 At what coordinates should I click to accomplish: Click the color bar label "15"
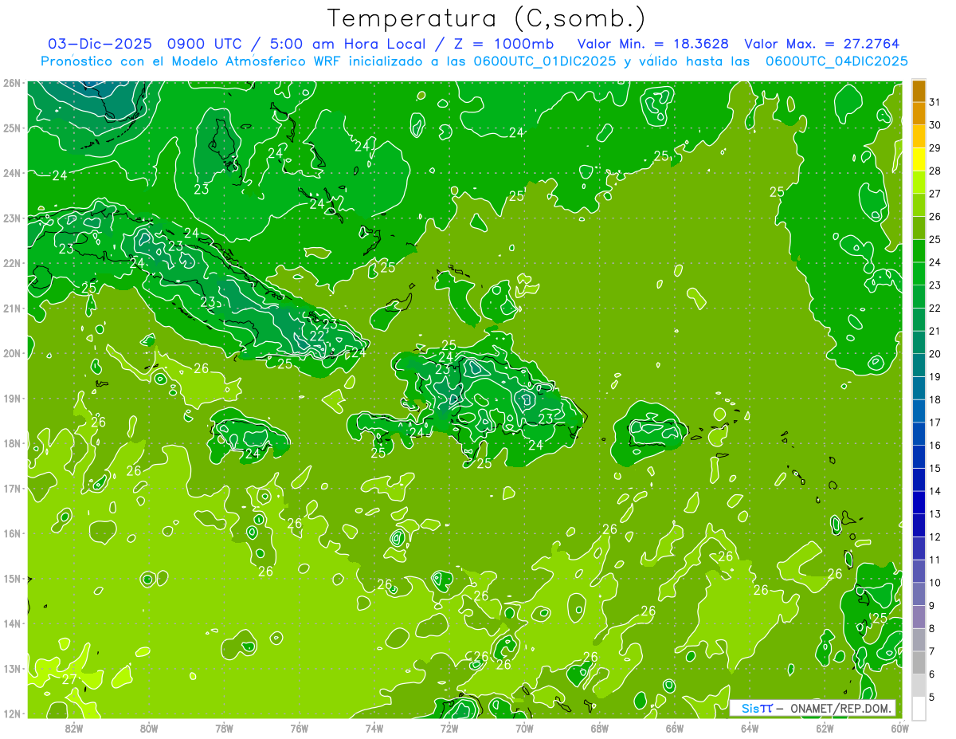935,468
